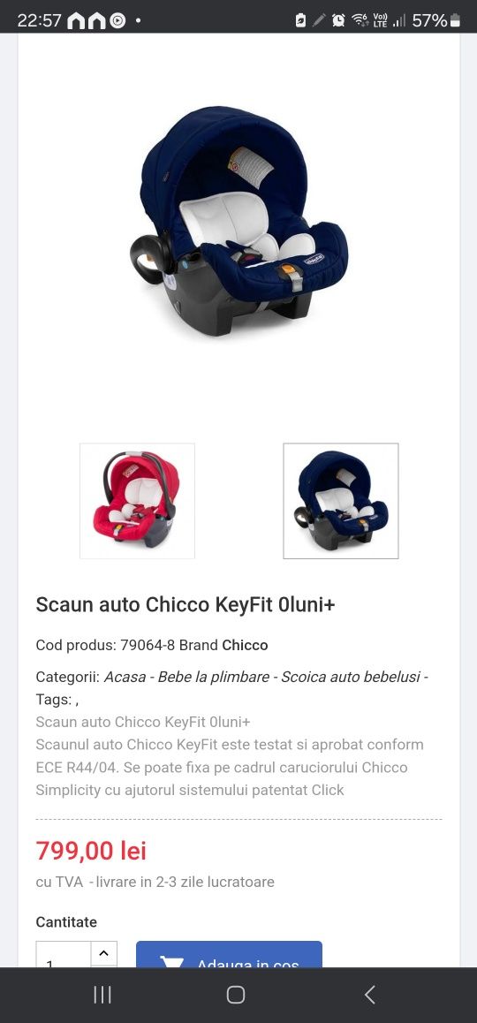Image resolution: width=477 pixels, height=1023 pixels.
Task: Tap the product title Scaun auto Chicco KeyFit
Action: pos(185,605)
